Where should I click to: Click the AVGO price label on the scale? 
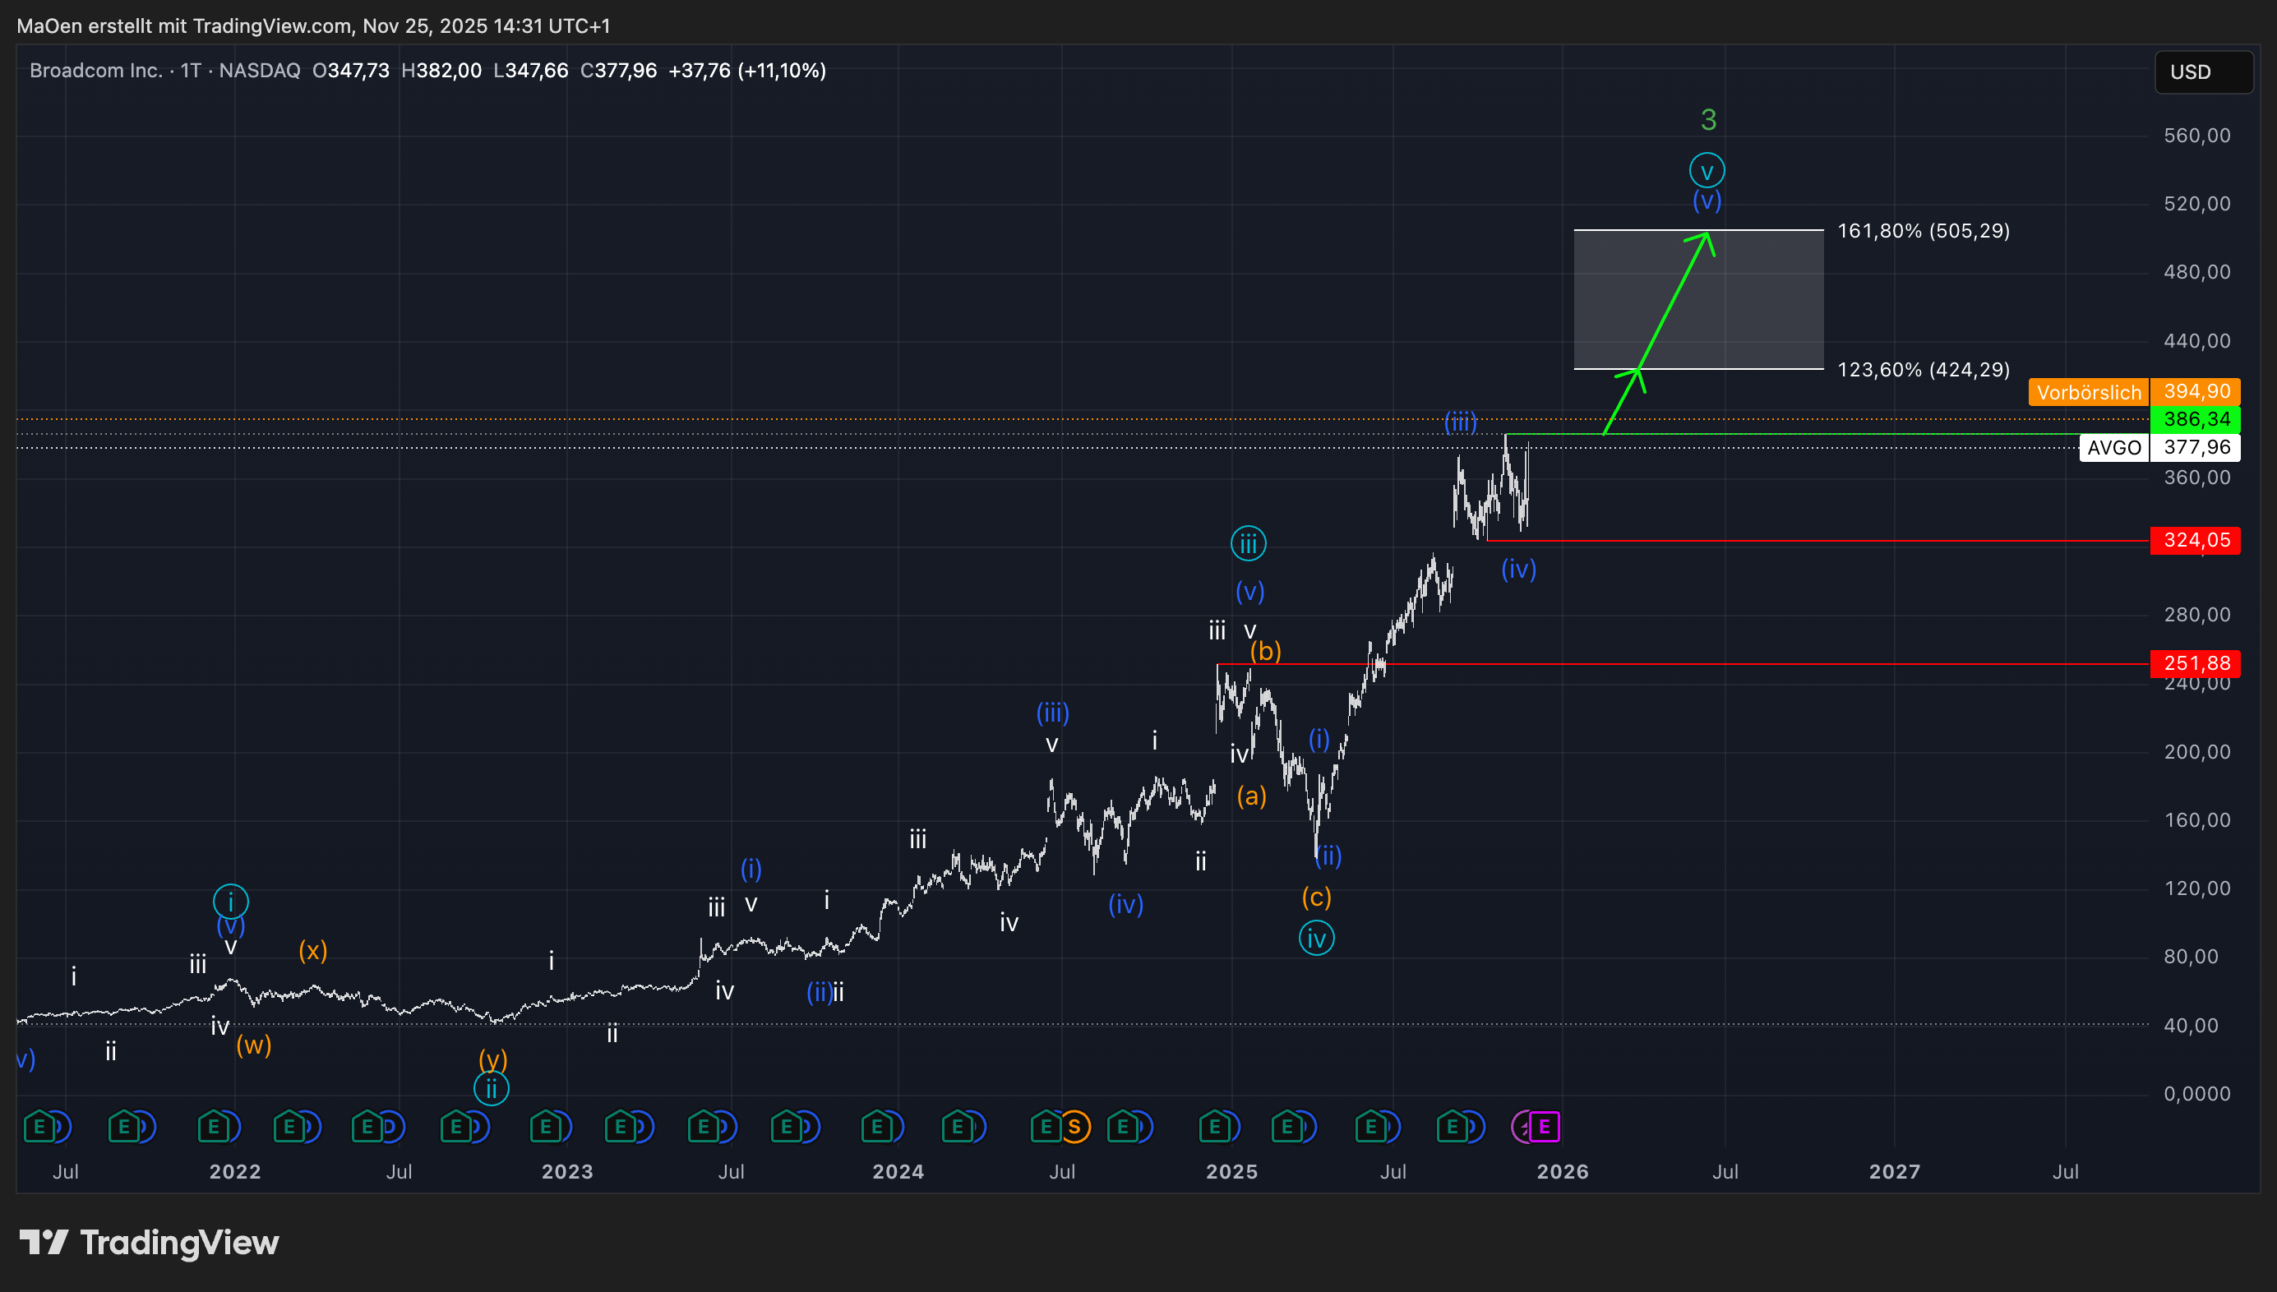click(x=2113, y=447)
